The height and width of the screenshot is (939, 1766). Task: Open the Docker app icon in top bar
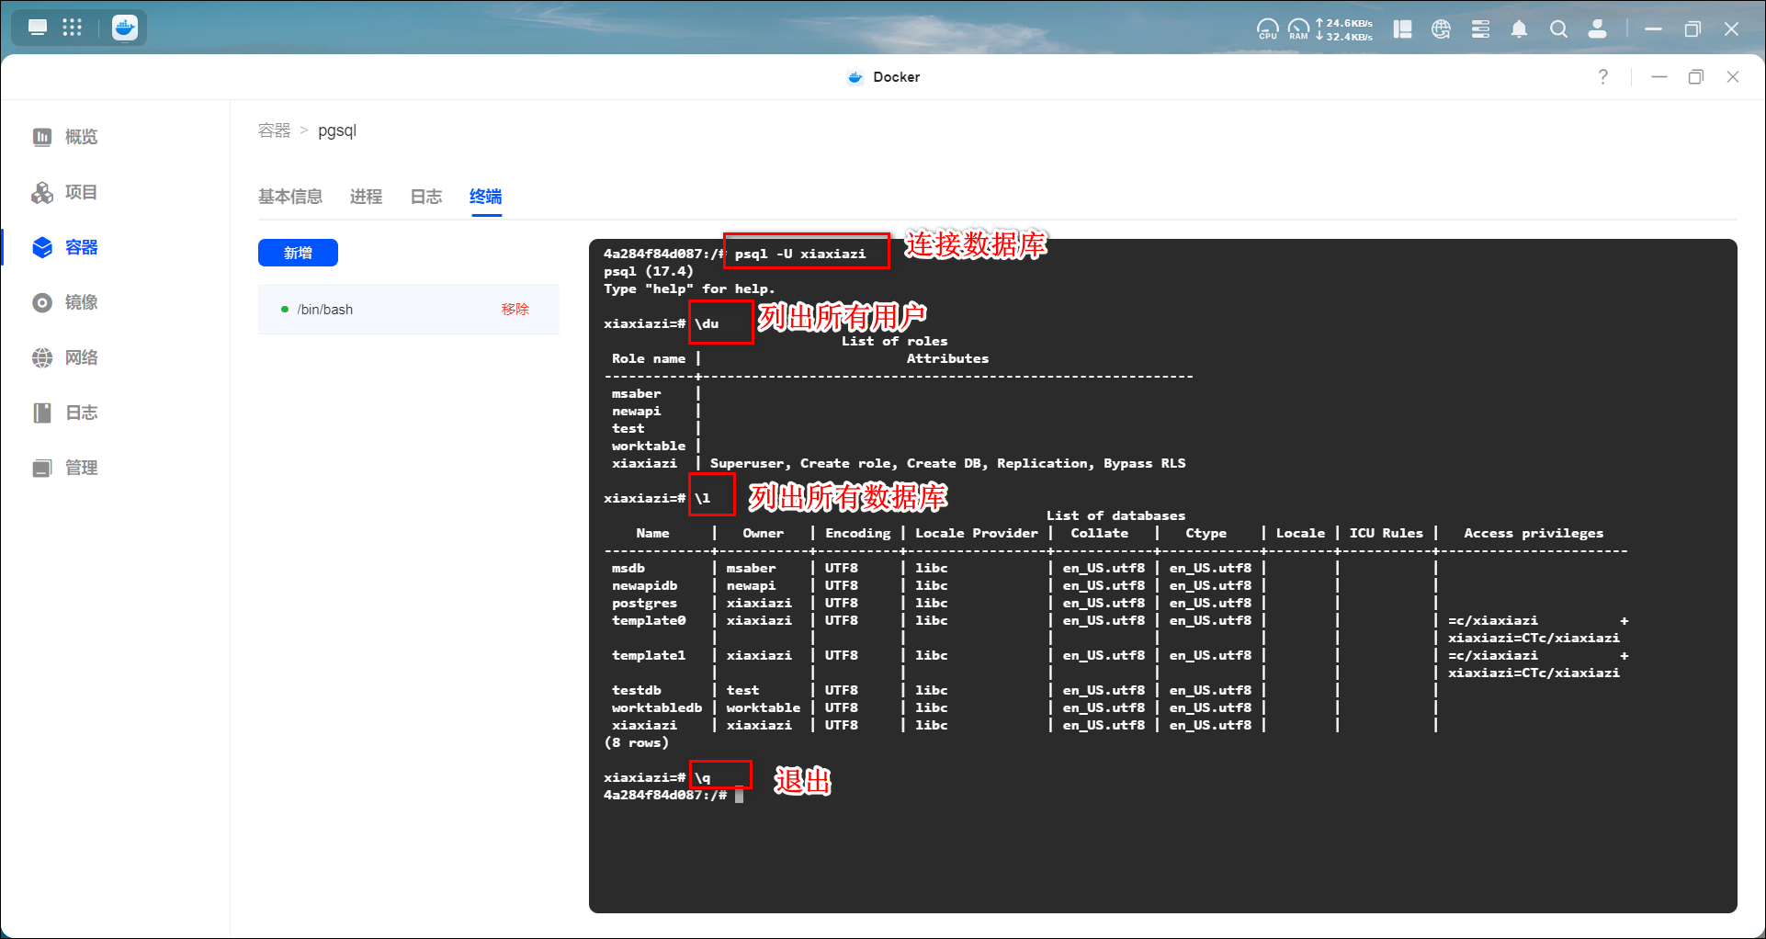coord(125,28)
